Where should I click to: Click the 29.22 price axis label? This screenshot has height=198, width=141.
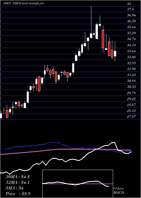pyautogui.click(x=131, y=99)
